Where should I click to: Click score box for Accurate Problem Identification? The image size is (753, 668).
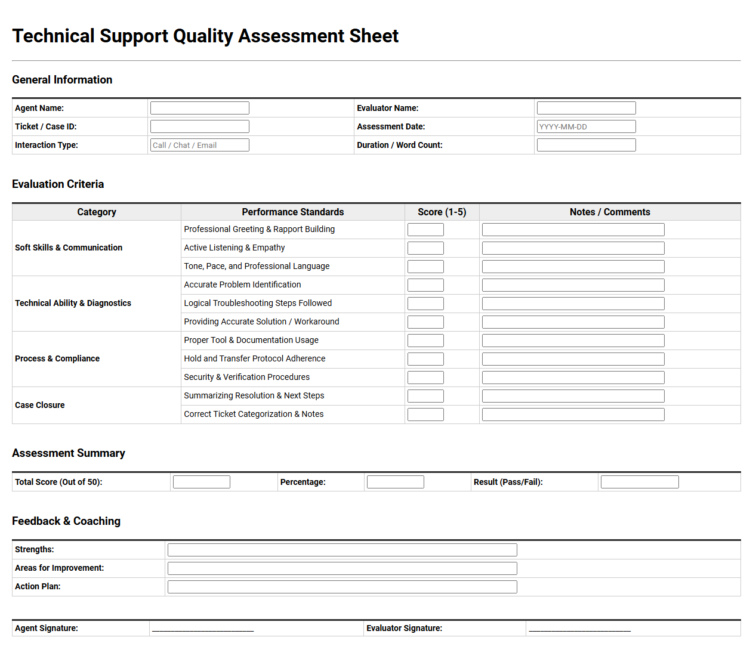pyautogui.click(x=425, y=285)
